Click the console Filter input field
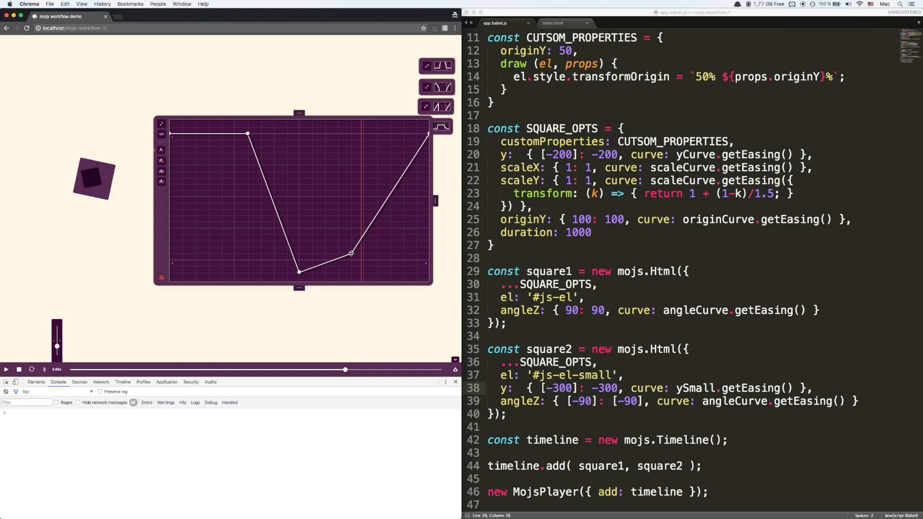923x519 pixels. tap(26, 403)
